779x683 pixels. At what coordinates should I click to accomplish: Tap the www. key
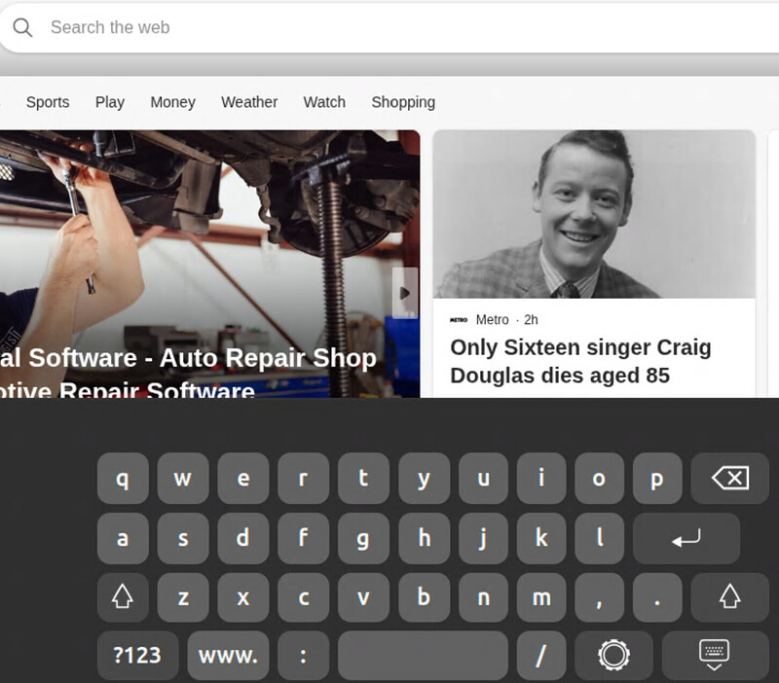pos(229,656)
